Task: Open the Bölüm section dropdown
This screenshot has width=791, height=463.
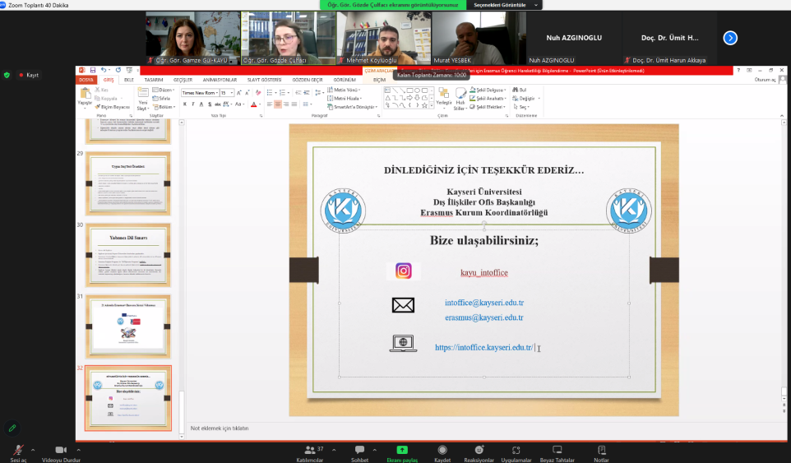Action: click(164, 107)
